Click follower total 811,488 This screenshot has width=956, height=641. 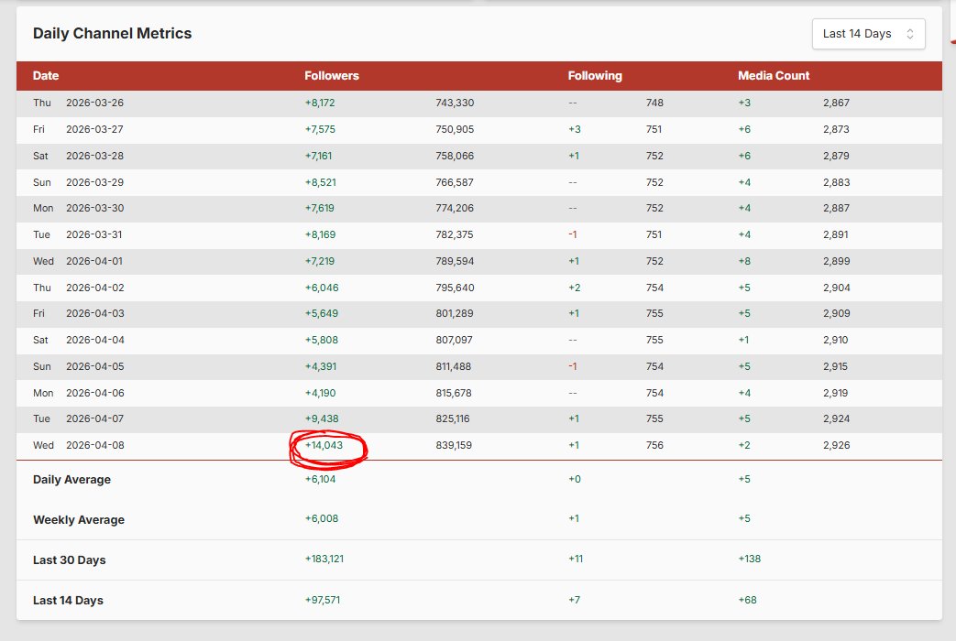point(453,366)
